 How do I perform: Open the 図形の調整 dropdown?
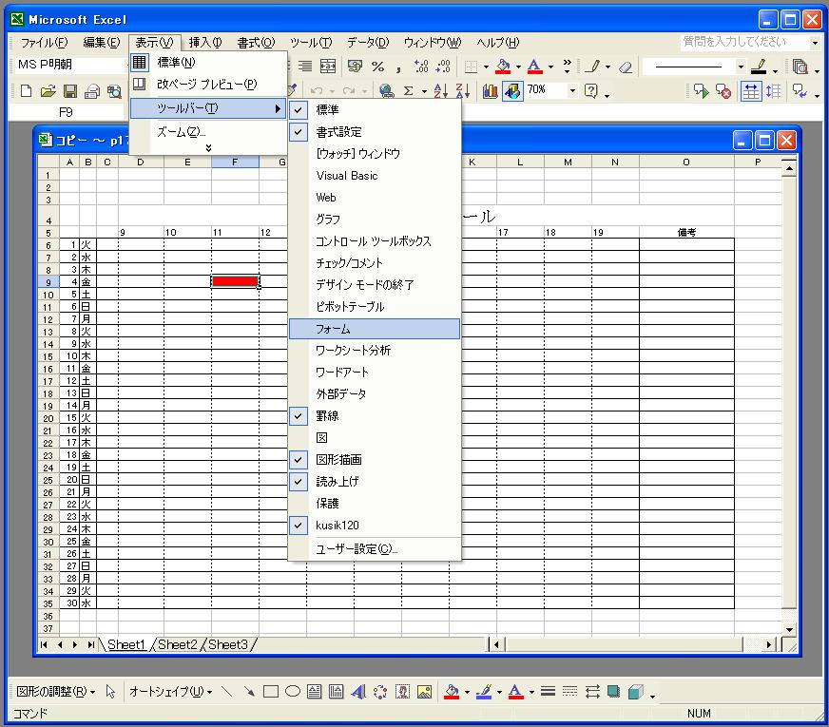pos(55,692)
